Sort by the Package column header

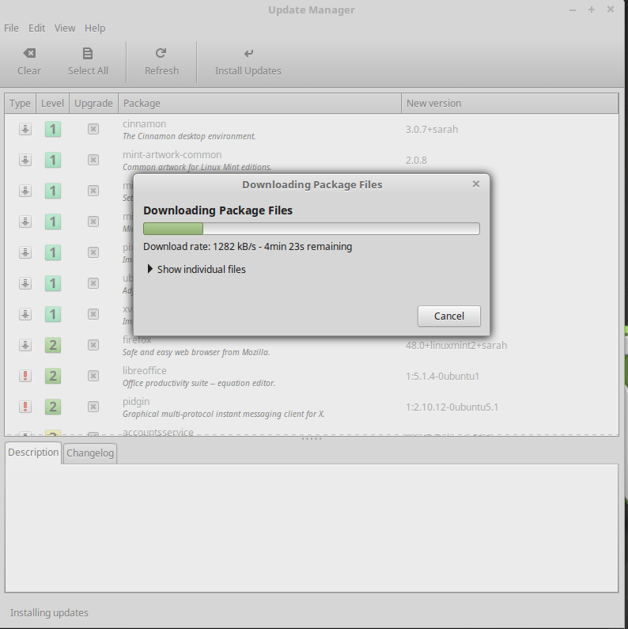[259, 103]
